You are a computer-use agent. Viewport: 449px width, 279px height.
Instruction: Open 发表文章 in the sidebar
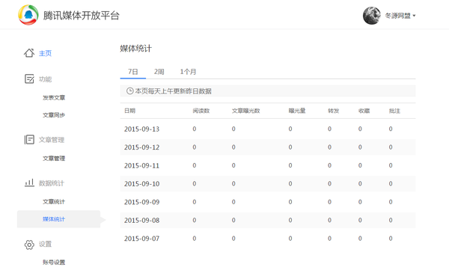[x=54, y=97]
